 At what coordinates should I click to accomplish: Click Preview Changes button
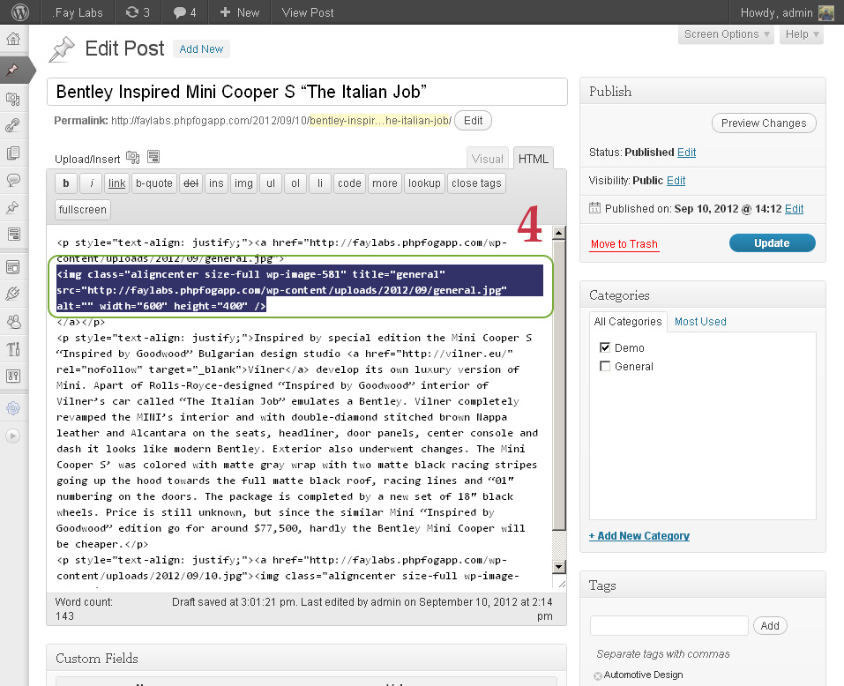coord(764,123)
